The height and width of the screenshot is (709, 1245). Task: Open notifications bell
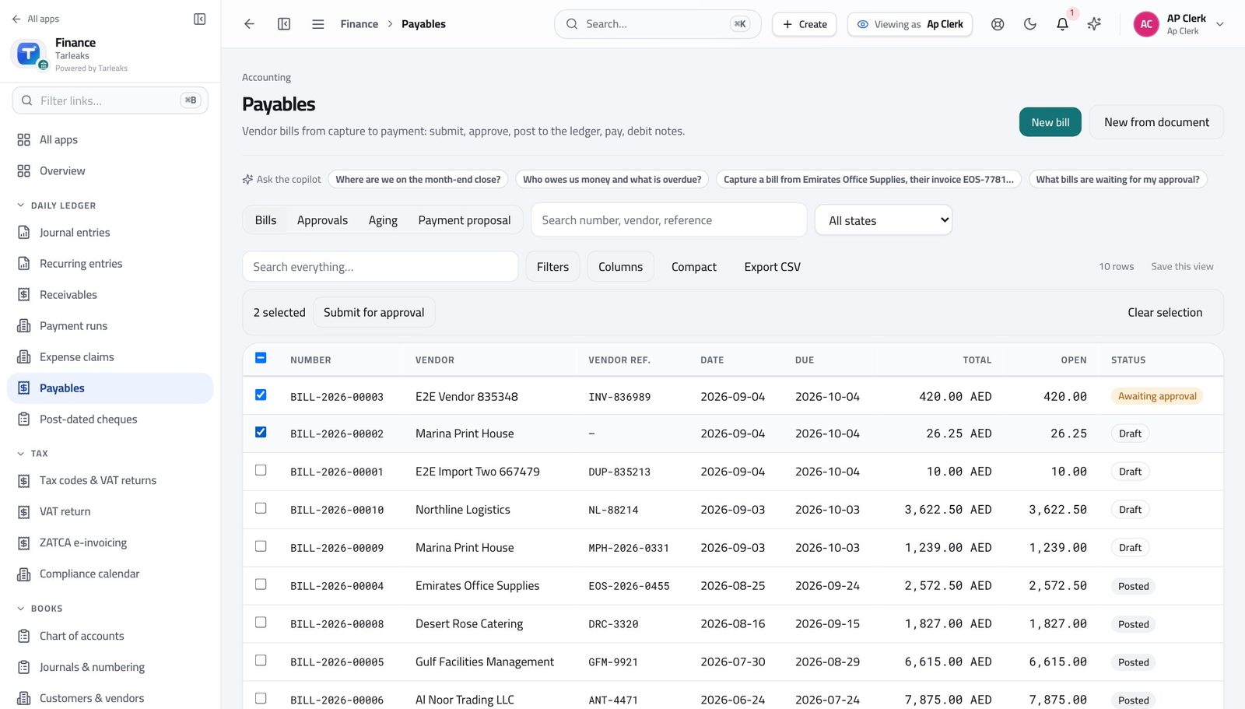click(x=1062, y=24)
